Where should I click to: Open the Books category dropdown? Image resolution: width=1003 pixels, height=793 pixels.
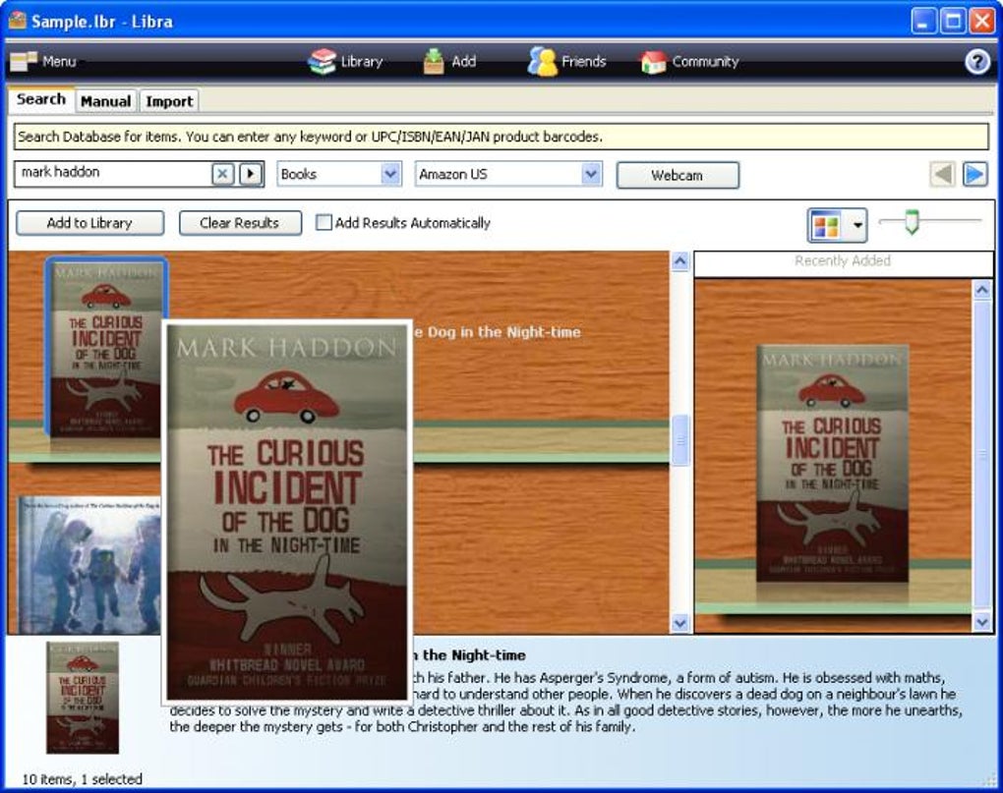[x=339, y=174]
